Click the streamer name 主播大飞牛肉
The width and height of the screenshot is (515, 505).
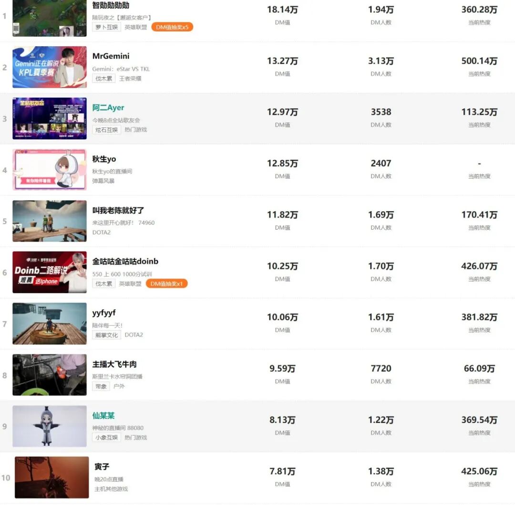[x=114, y=364]
